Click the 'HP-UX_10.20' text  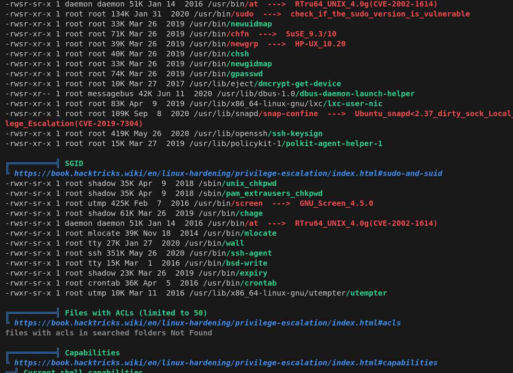click(x=320, y=44)
